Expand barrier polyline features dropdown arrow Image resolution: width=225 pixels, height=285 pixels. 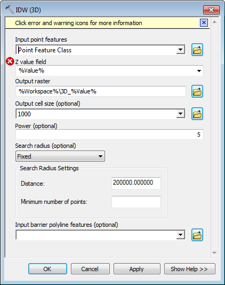click(181, 235)
